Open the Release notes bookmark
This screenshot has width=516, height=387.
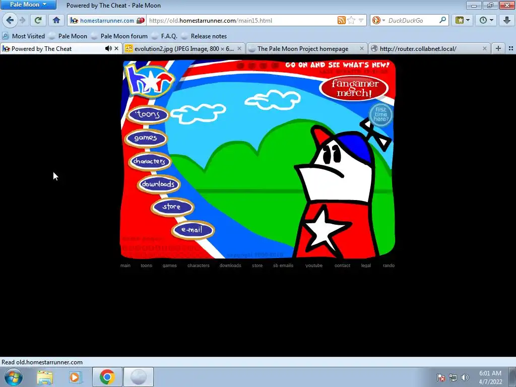(x=205, y=36)
